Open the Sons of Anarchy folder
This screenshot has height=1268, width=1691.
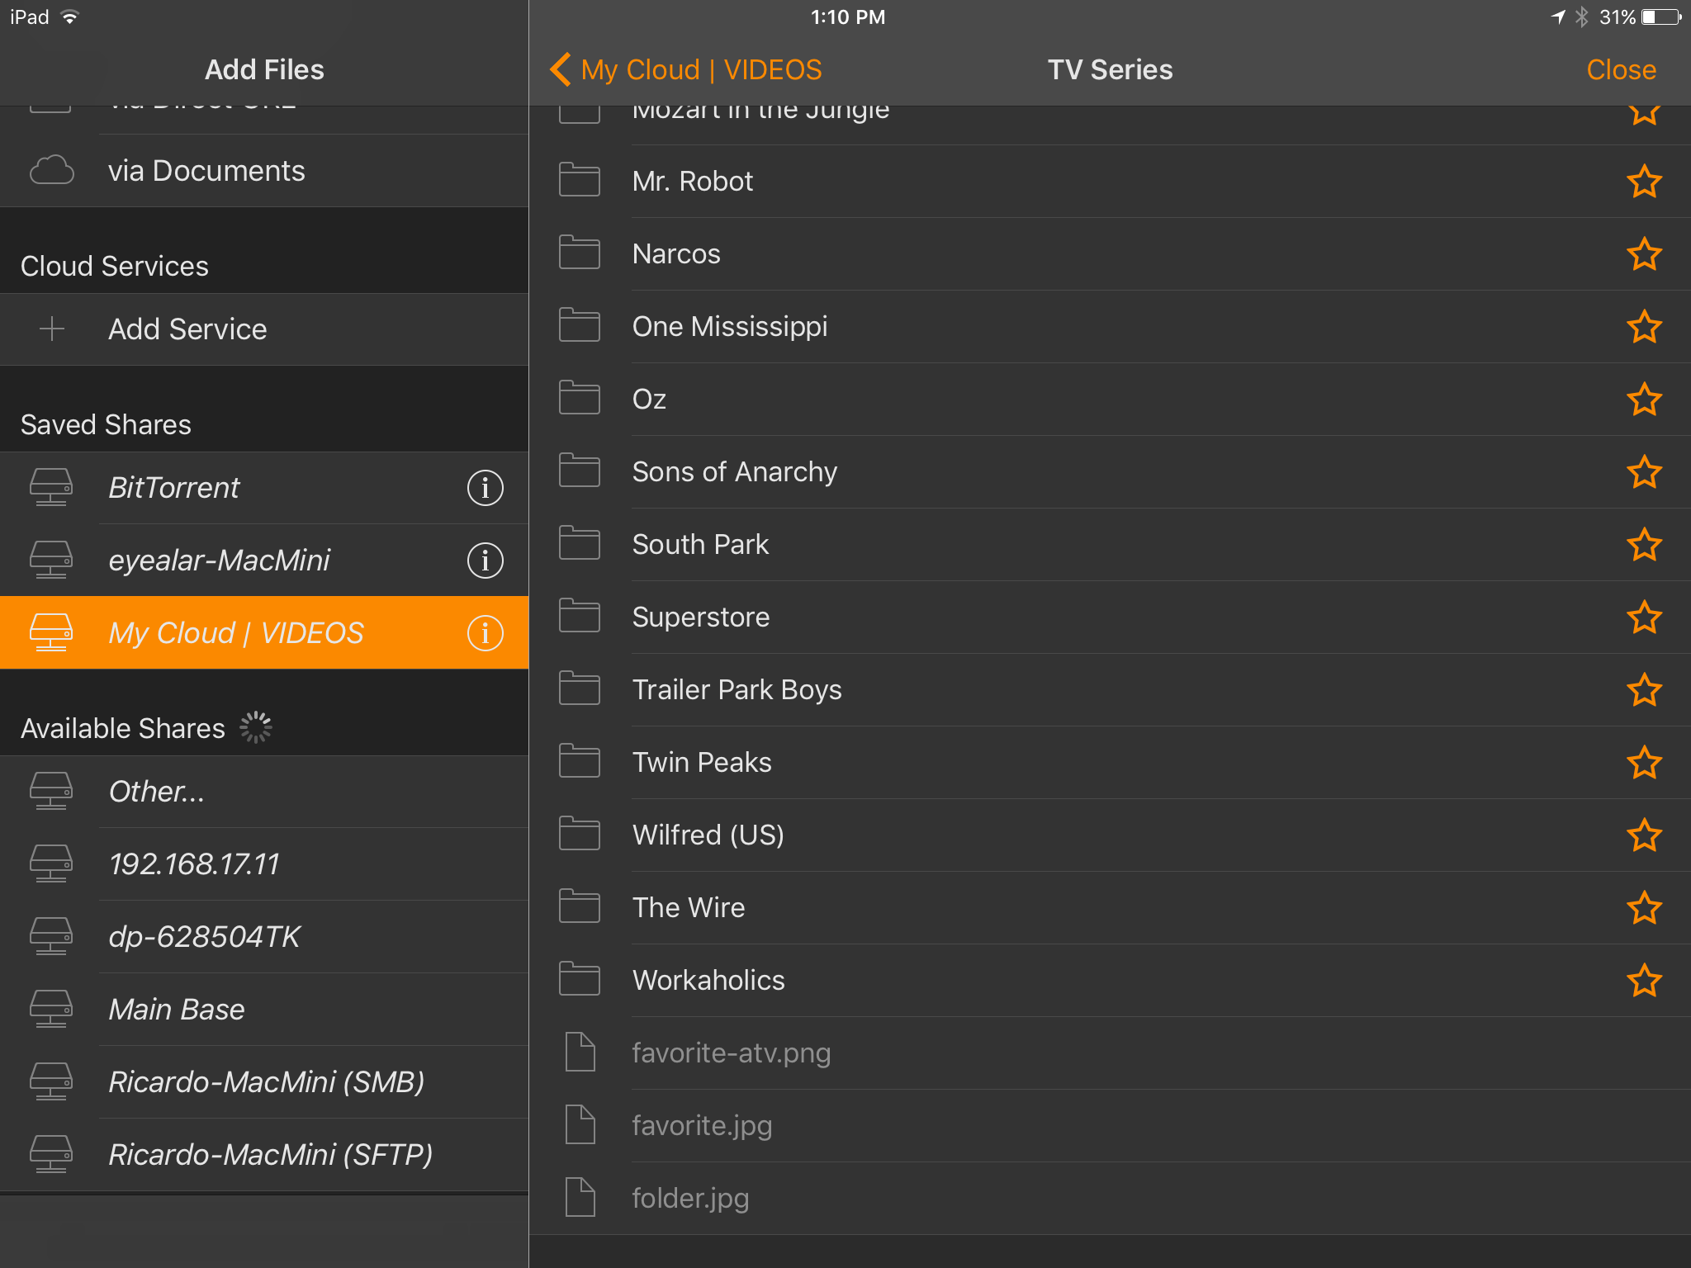pyautogui.click(x=734, y=471)
